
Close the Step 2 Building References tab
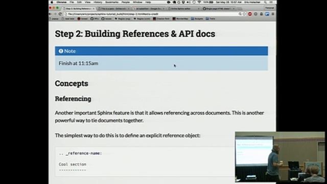pyautogui.click(x=94, y=9)
